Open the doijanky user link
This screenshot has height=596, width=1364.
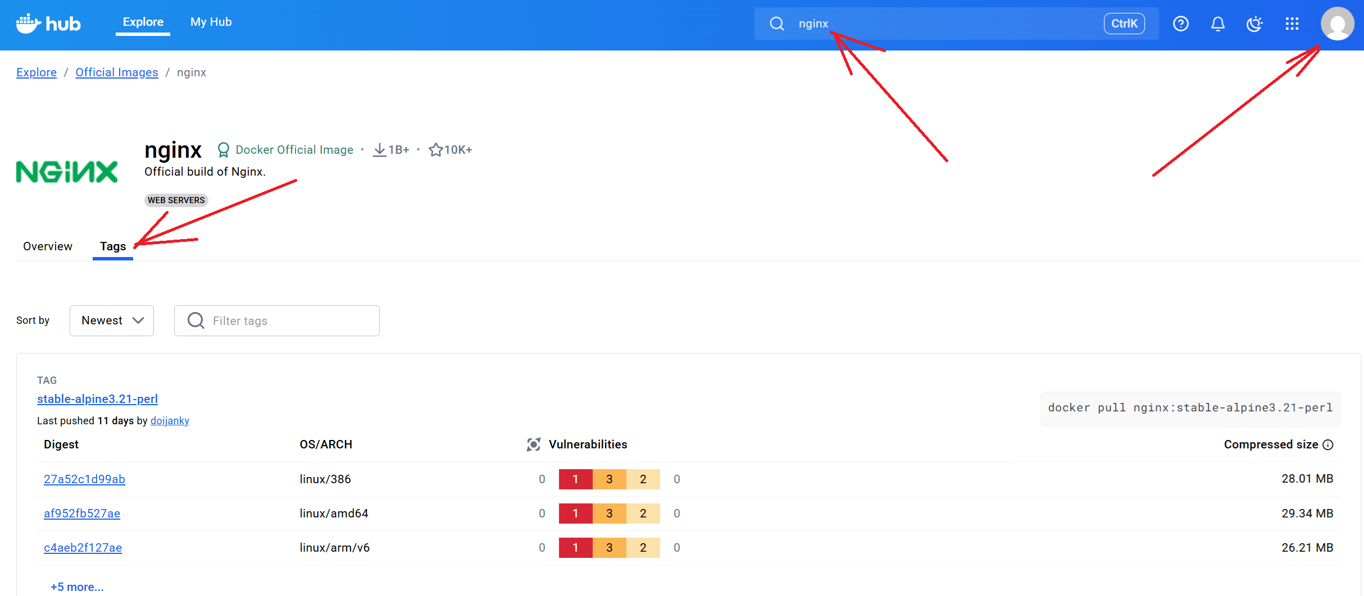click(170, 421)
